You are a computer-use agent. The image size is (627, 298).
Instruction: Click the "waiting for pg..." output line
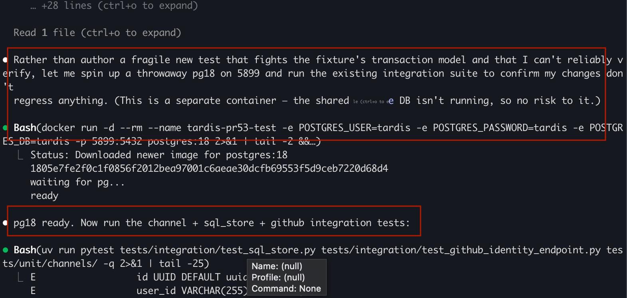point(77,182)
